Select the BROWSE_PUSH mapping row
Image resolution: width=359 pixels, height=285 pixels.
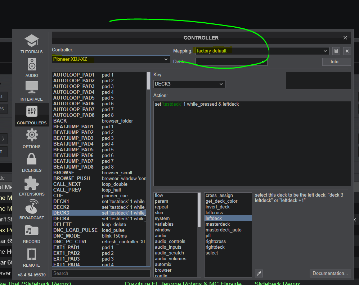[99, 179]
